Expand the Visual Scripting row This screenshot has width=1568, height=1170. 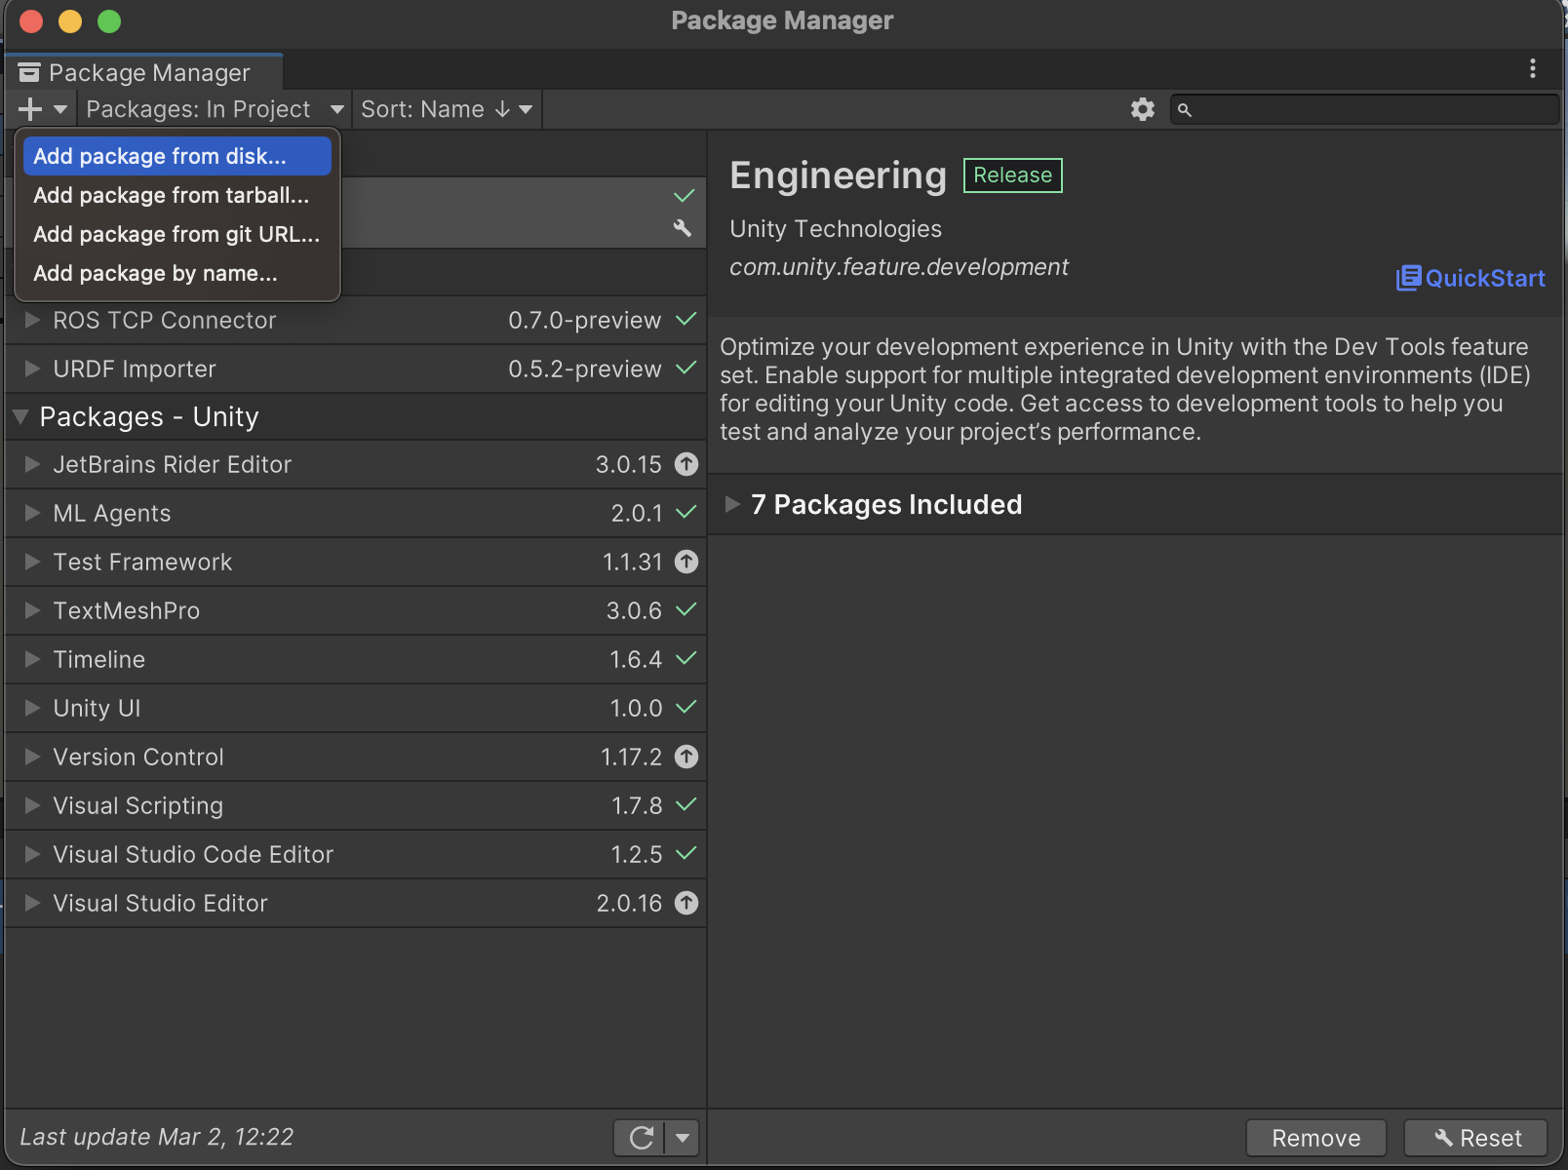click(x=32, y=805)
